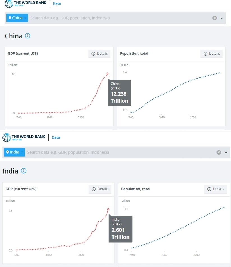Expand the dropdown arrow in China search bar
Viewport: 231px width, 267px height.
(x=222, y=18)
